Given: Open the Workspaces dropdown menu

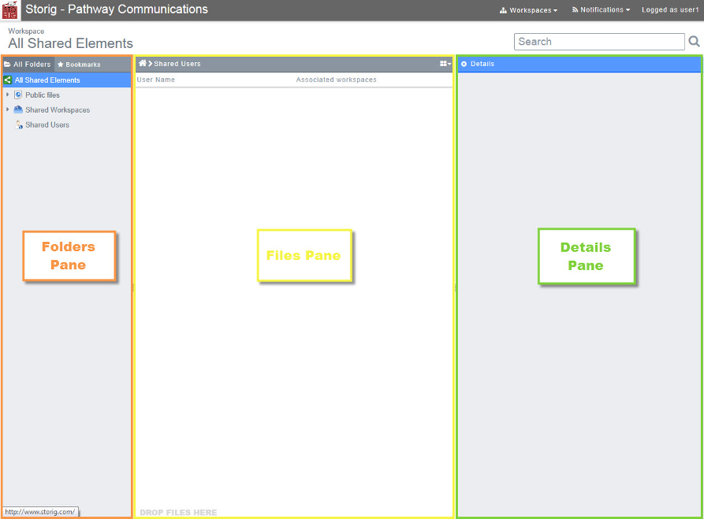Looking at the screenshot, I should click(529, 10).
